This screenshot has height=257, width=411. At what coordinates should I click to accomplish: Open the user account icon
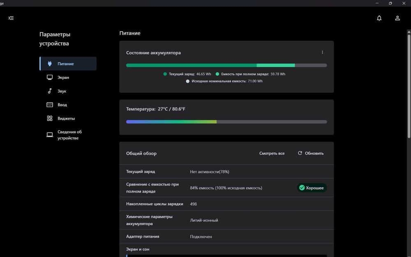click(397, 18)
